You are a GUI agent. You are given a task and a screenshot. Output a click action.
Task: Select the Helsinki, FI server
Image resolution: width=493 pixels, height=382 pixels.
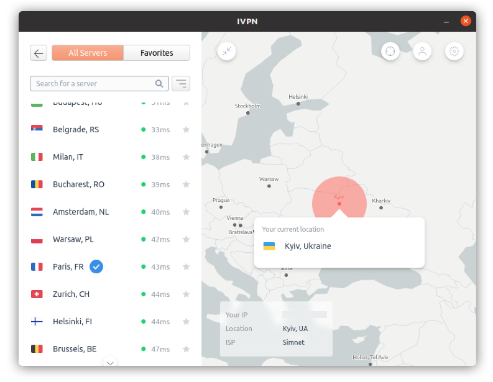point(110,321)
